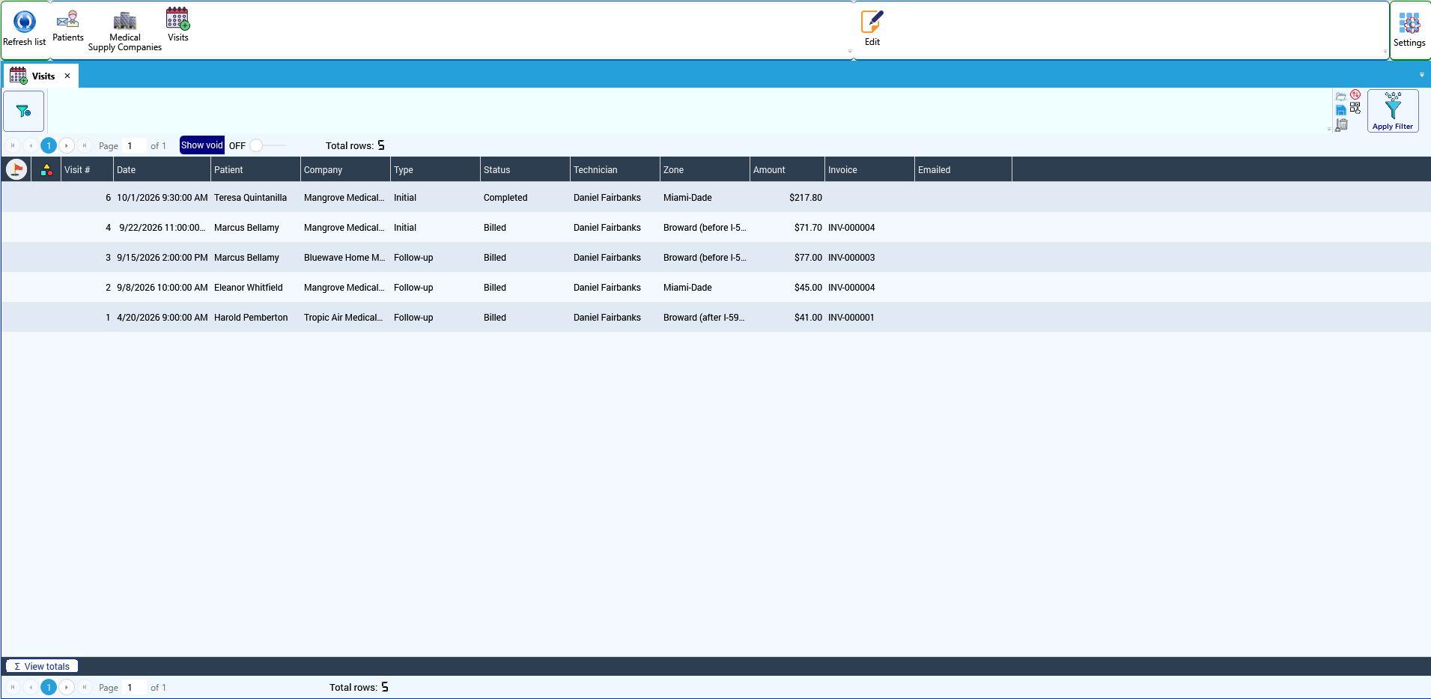Click the open folder filter icon
The width and height of the screenshot is (1431, 699).
pyautogui.click(x=1340, y=97)
